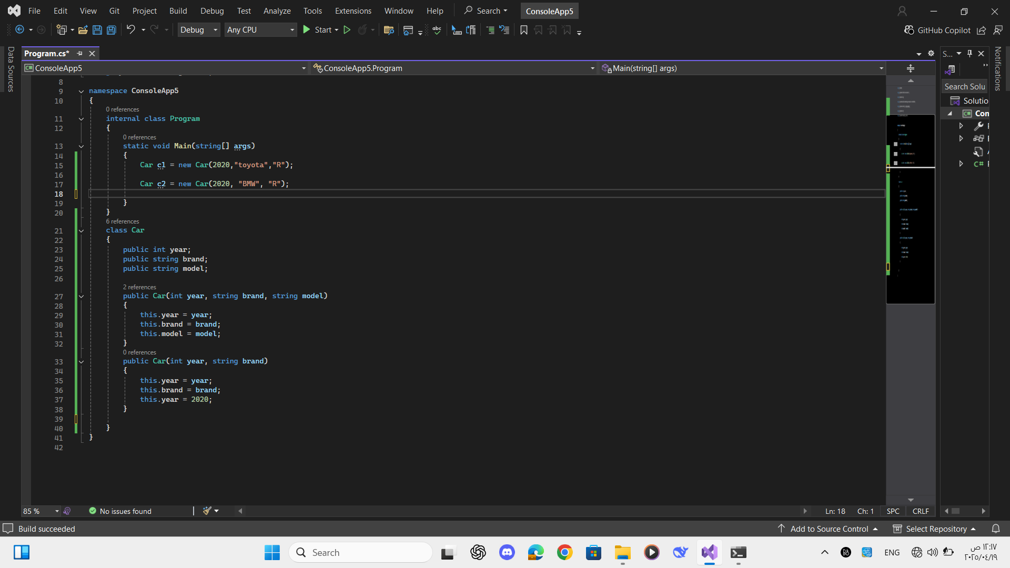
Task: Uncomment the selected lines
Action: click(x=504, y=30)
